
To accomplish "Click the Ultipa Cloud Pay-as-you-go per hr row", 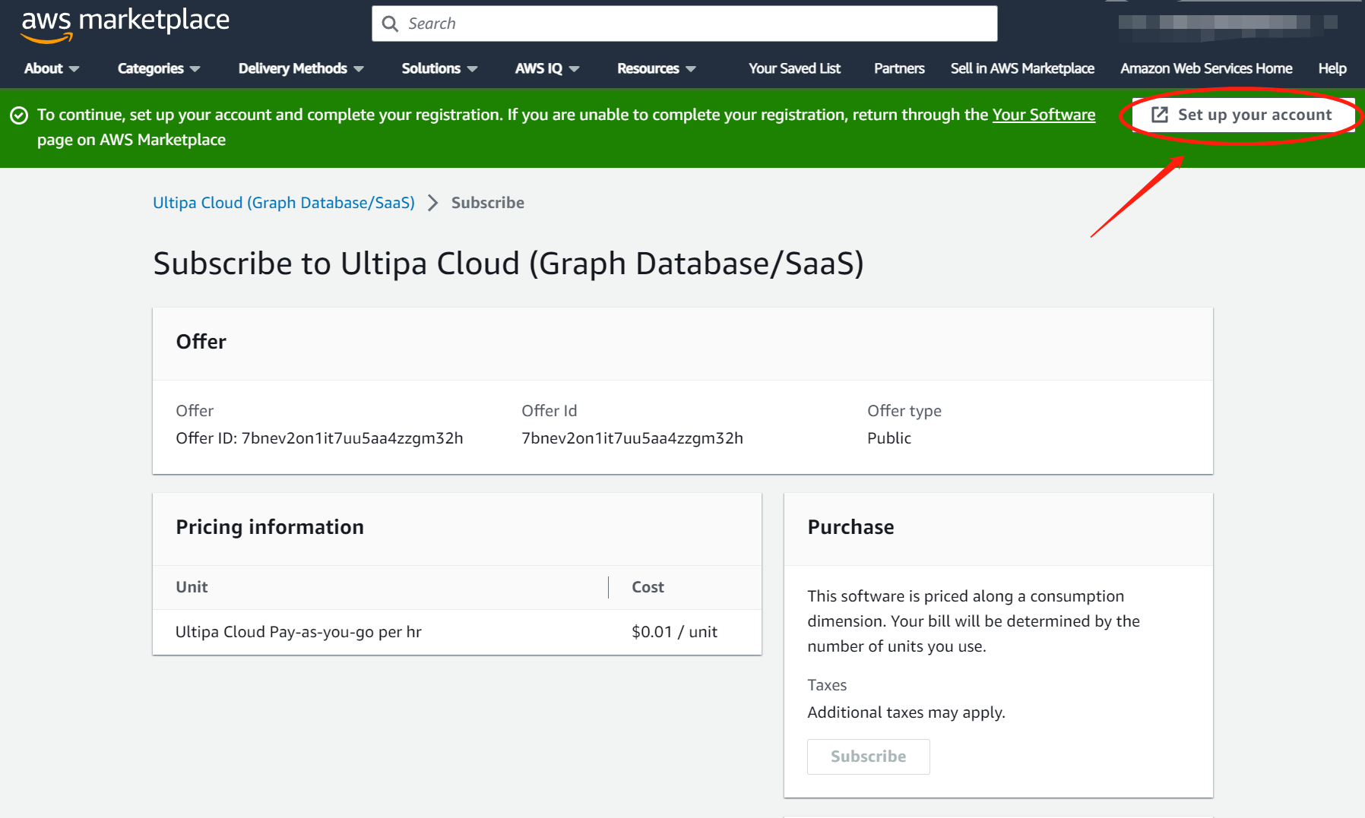I will 457,632.
